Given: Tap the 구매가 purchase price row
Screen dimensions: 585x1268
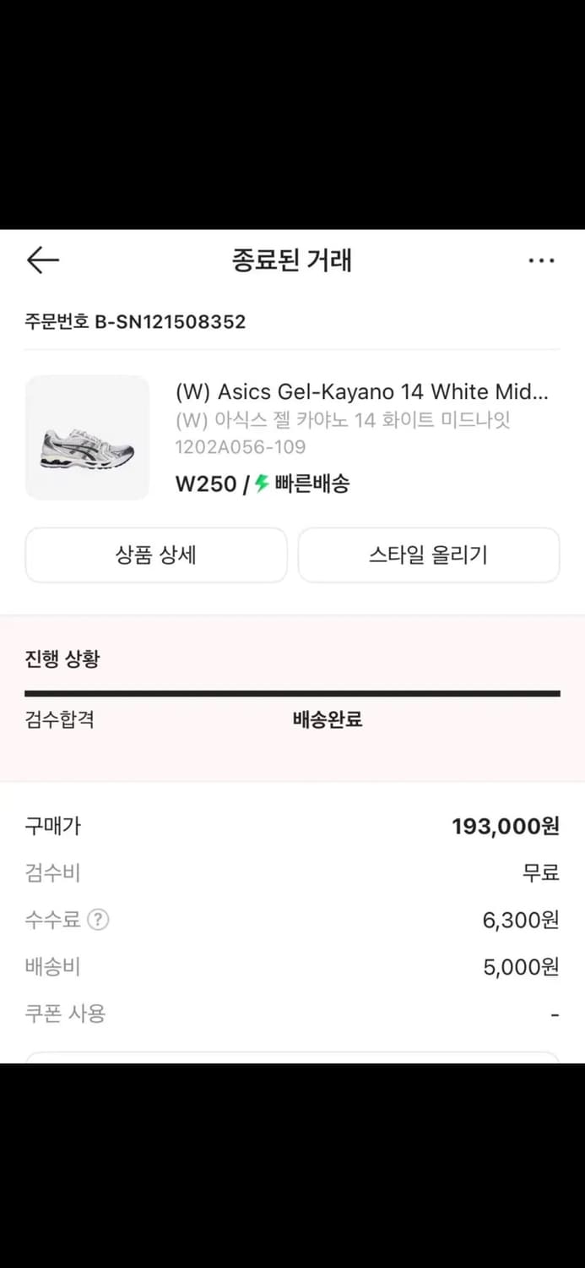Looking at the screenshot, I should pyautogui.click(x=52, y=826).
